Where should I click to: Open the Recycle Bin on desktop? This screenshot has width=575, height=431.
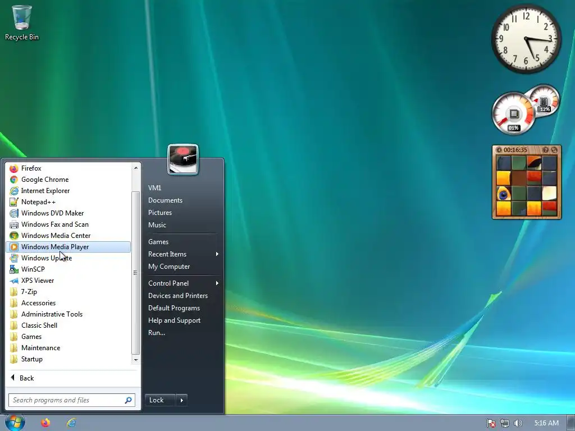tap(22, 22)
